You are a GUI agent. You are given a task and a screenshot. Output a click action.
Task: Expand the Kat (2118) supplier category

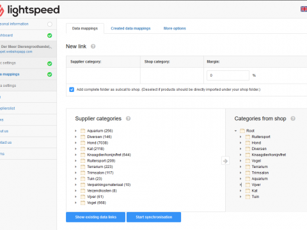tap(75, 149)
